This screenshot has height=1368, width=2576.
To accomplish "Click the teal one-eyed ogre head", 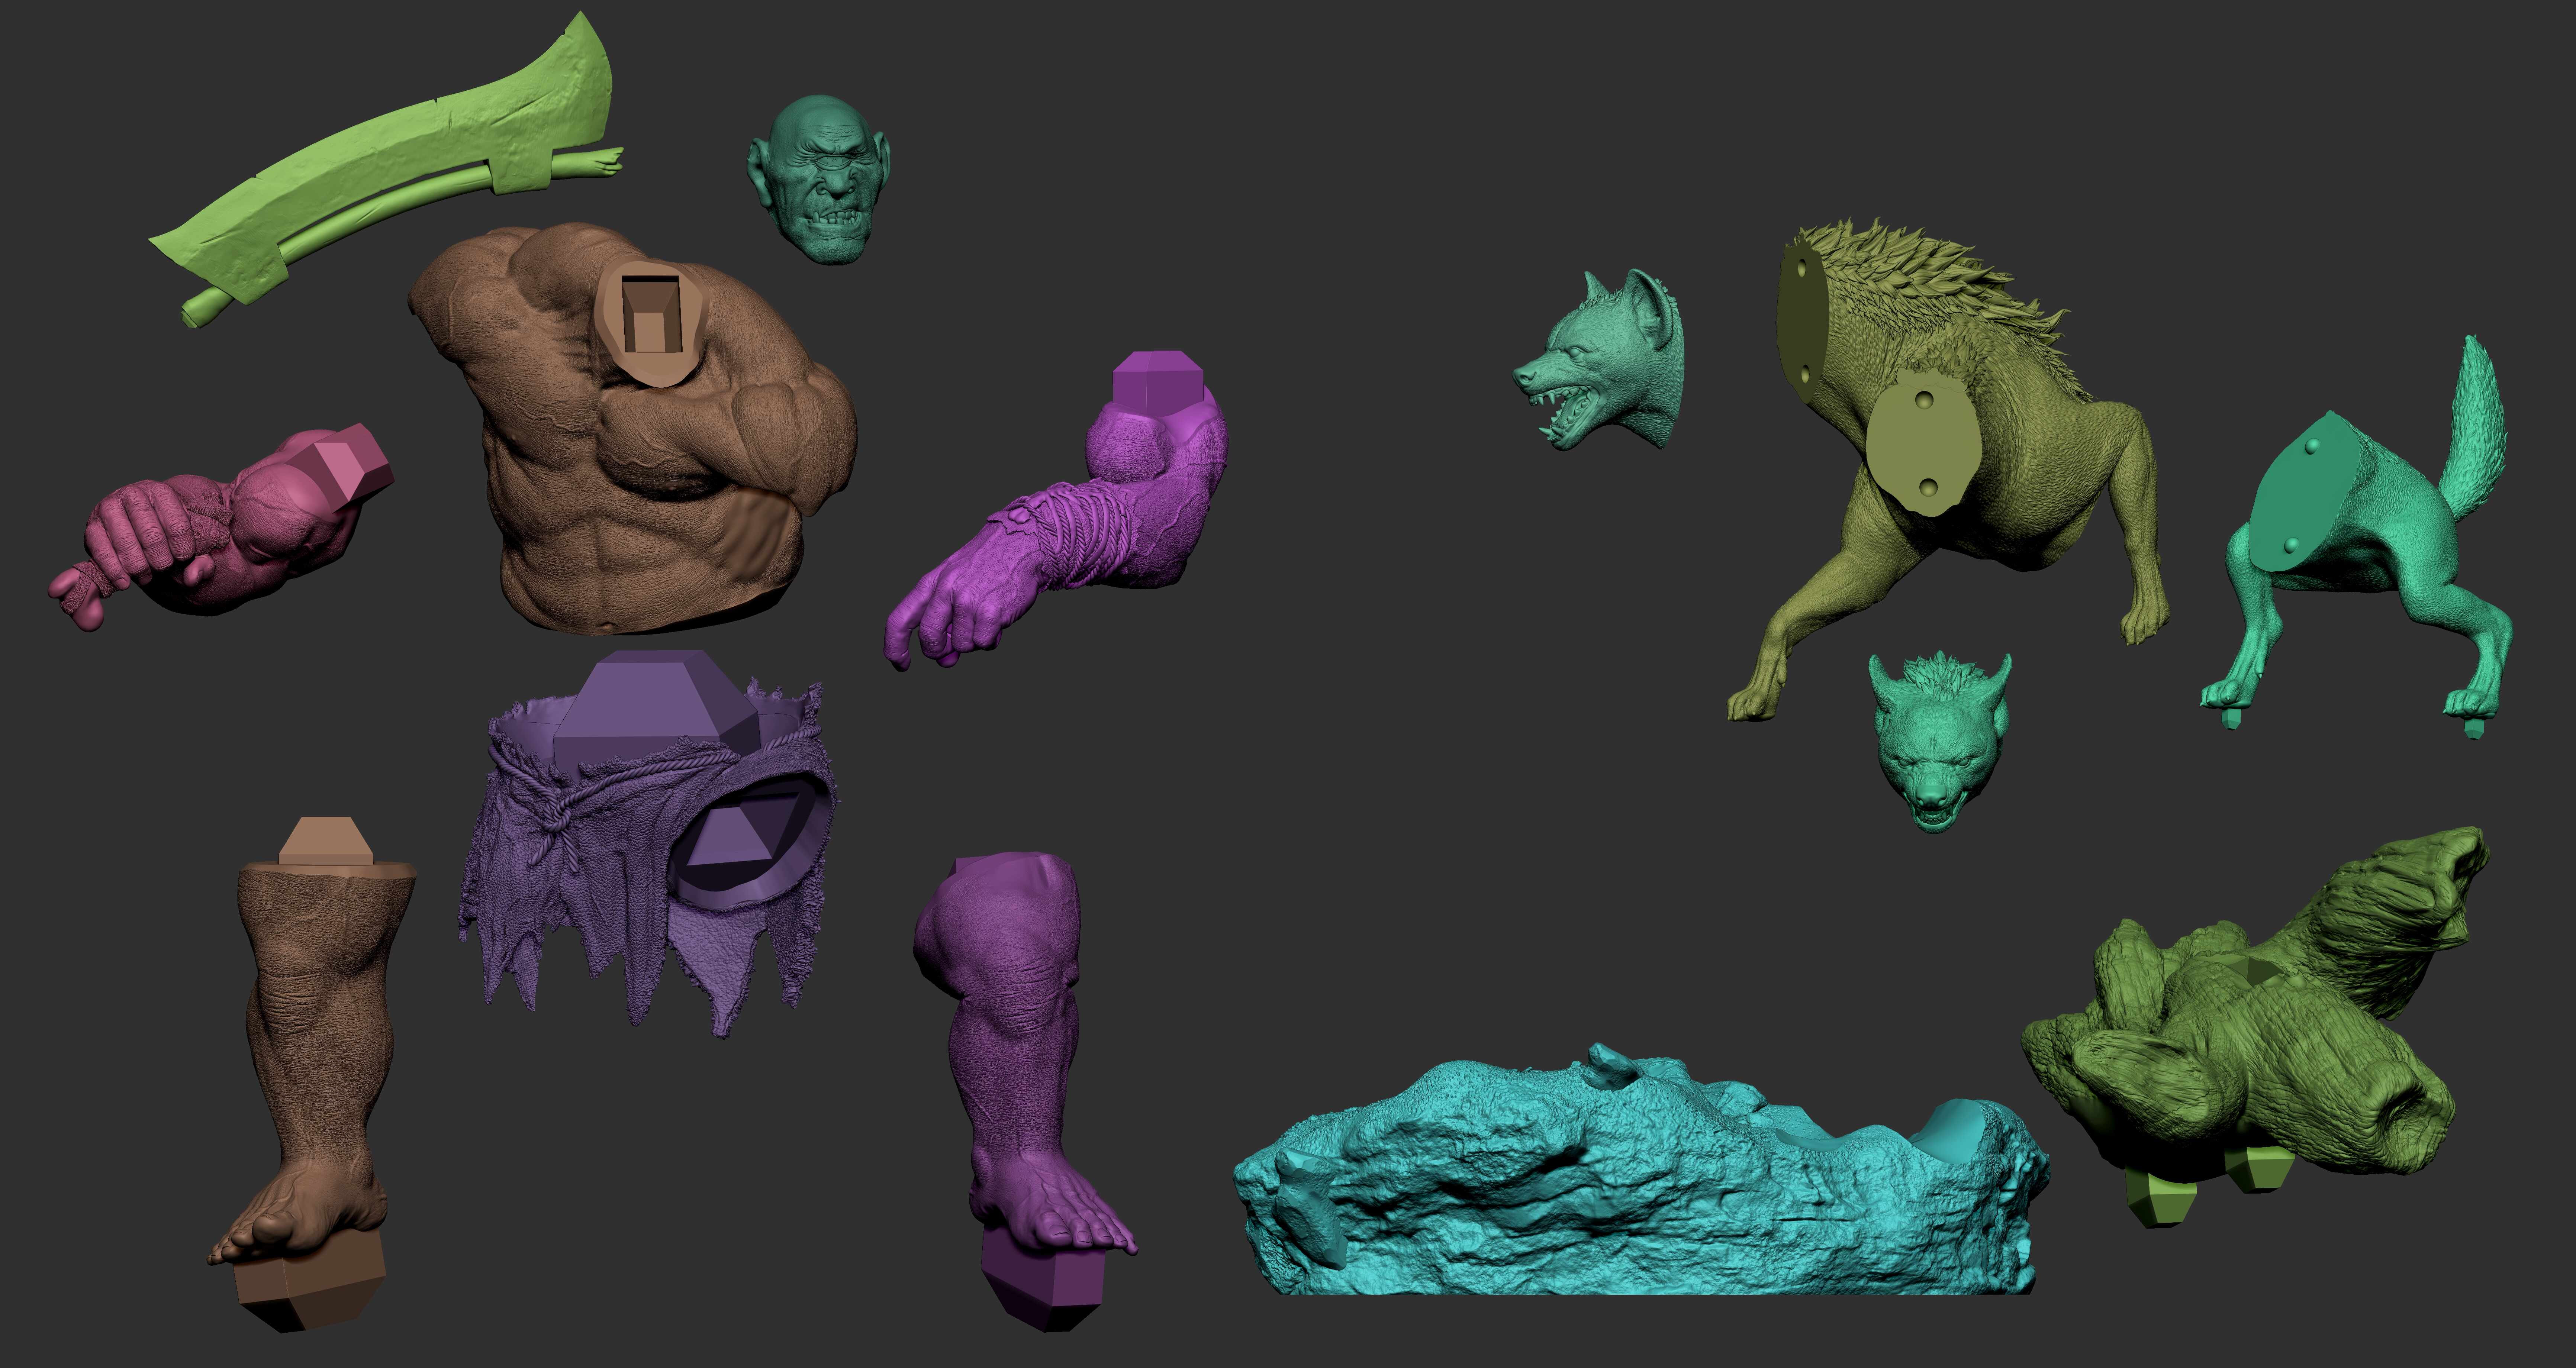I will point(820,180).
